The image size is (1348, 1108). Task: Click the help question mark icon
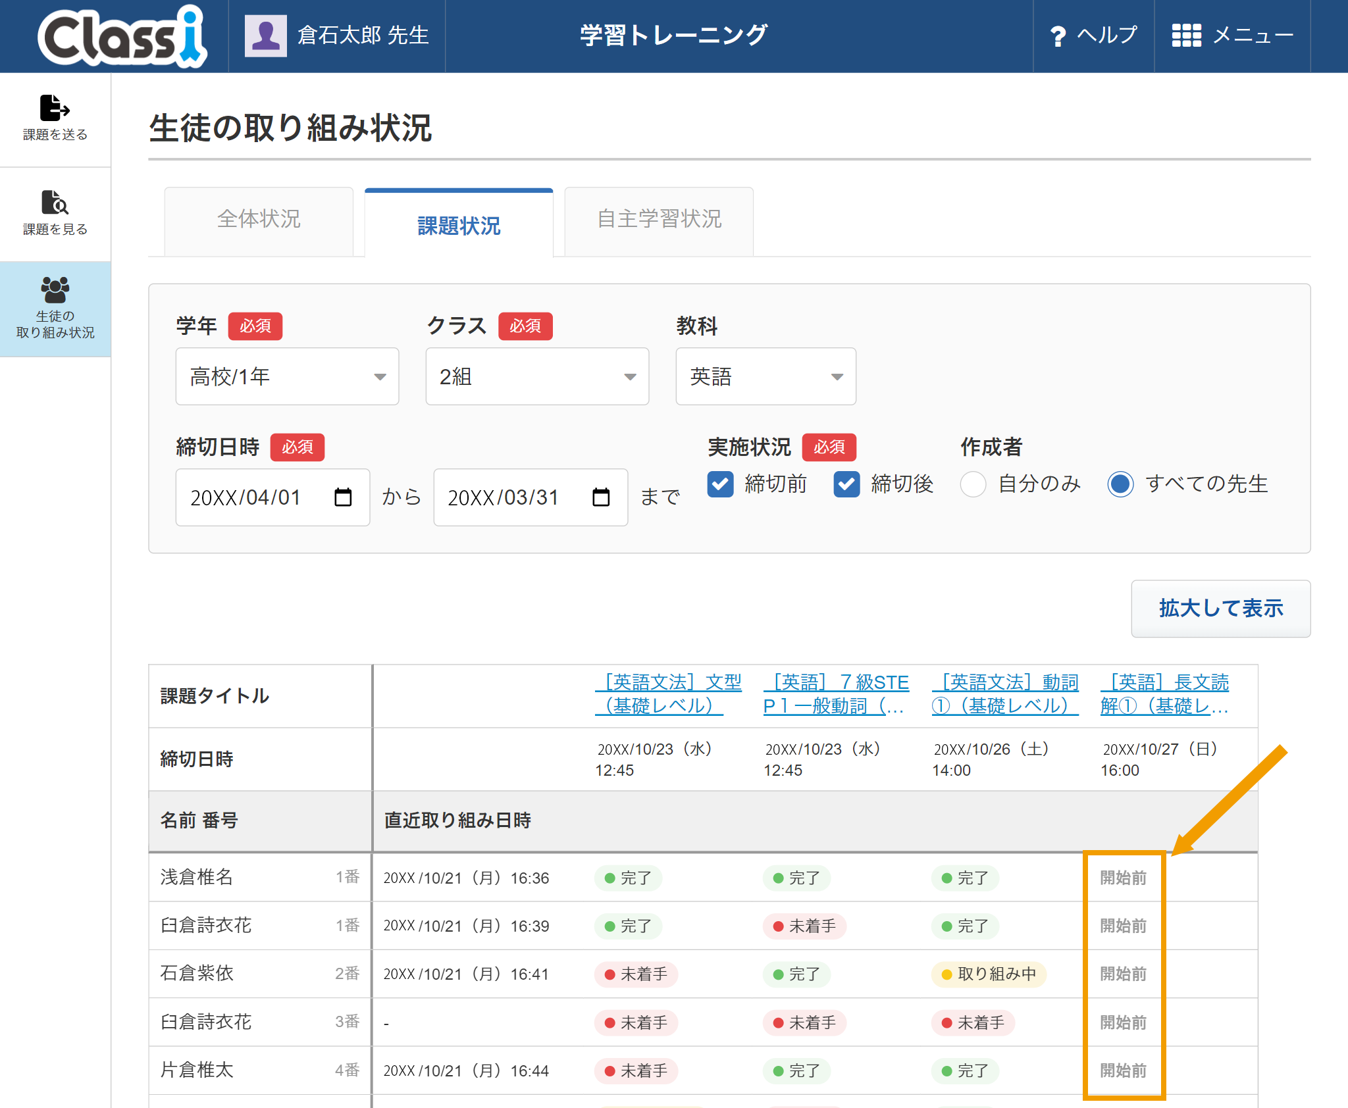click(x=1058, y=36)
